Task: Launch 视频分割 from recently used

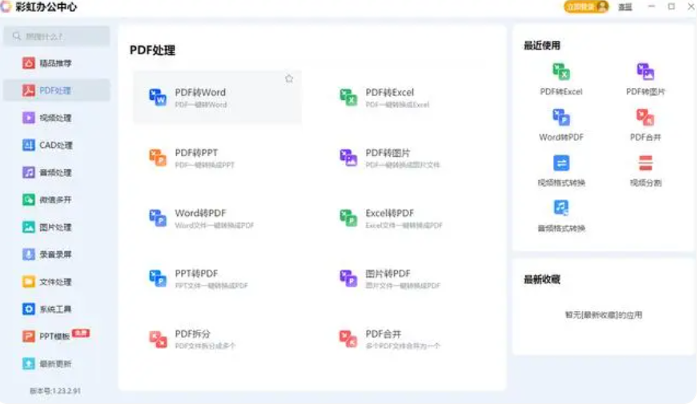Action: tap(645, 170)
